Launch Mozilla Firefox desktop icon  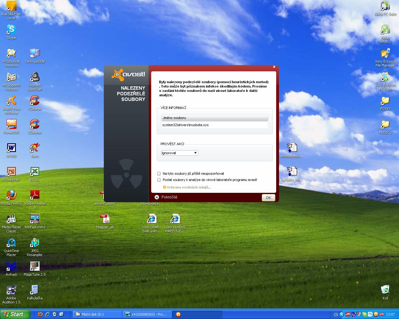pyautogui.click(x=11, y=196)
